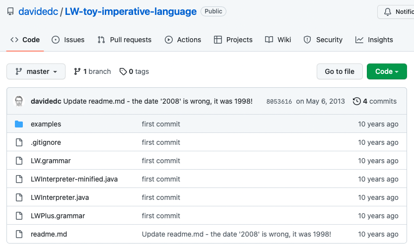Click the file icon next to readme.md
Viewport: 414px width, 248px height.
tap(19, 234)
